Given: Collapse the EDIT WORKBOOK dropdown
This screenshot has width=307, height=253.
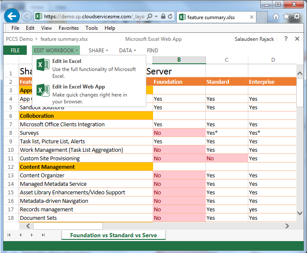Looking at the screenshot, I should pyautogui.click(x=56, y=50).
